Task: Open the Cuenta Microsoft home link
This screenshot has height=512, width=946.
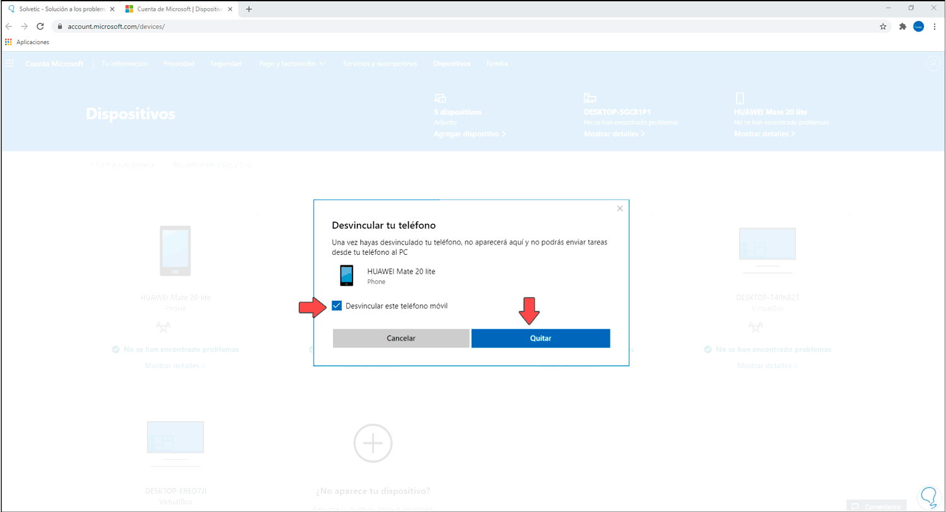Action: tap(54, 64)
